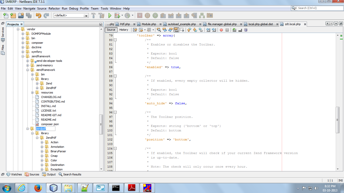Open the Search Results window button

click(70, 174)
